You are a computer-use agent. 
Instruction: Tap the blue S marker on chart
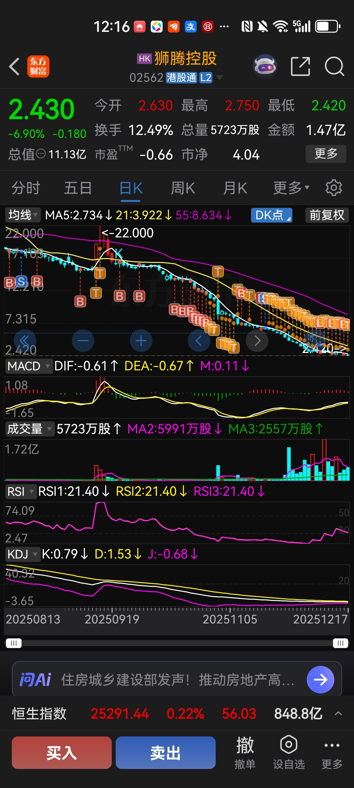click(21, 281)
